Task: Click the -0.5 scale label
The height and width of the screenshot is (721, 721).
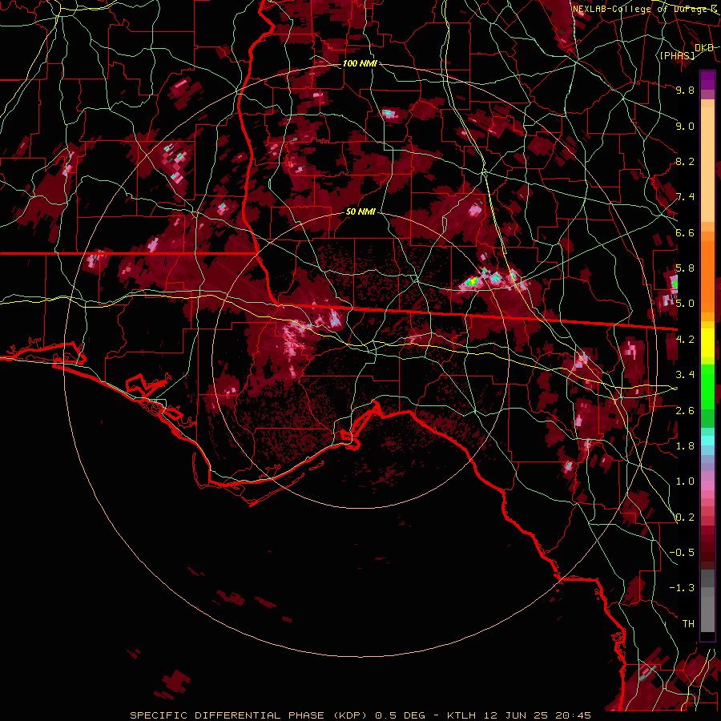Action: click(682, 553)
